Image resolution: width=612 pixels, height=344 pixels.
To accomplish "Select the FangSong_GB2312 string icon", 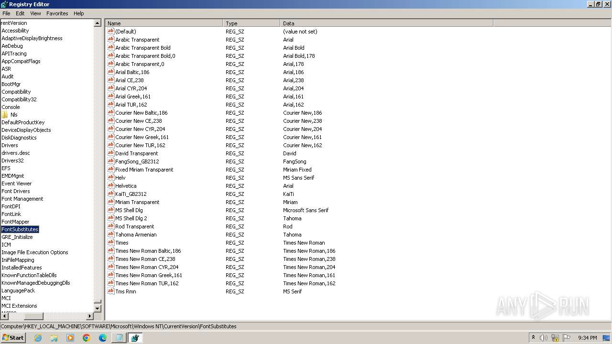I will click(110, 161).
